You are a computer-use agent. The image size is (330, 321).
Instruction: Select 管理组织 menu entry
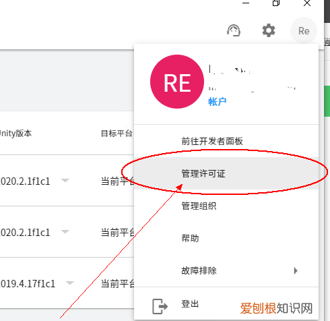point(226,206)
